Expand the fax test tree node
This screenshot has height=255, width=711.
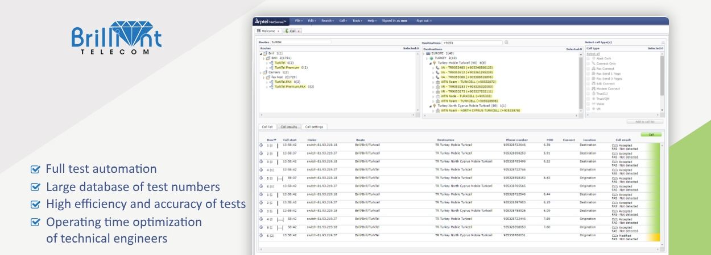(264, 77)
